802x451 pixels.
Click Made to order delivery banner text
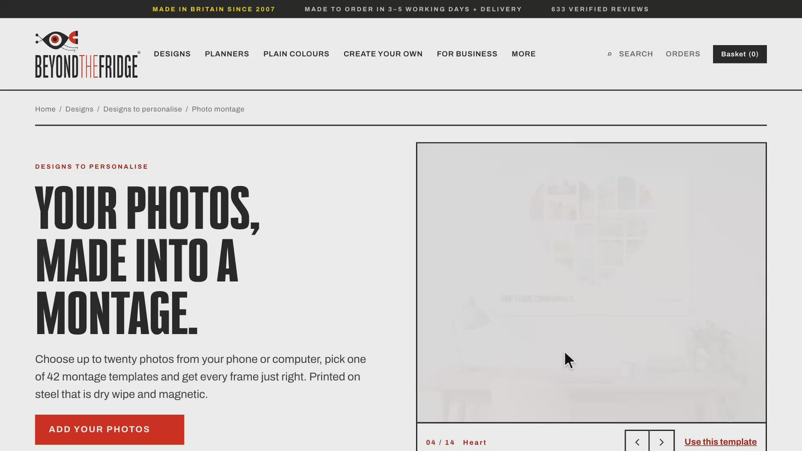(413, 9)
